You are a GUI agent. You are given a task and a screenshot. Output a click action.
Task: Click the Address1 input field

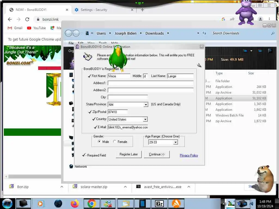(x=150, y=83)
